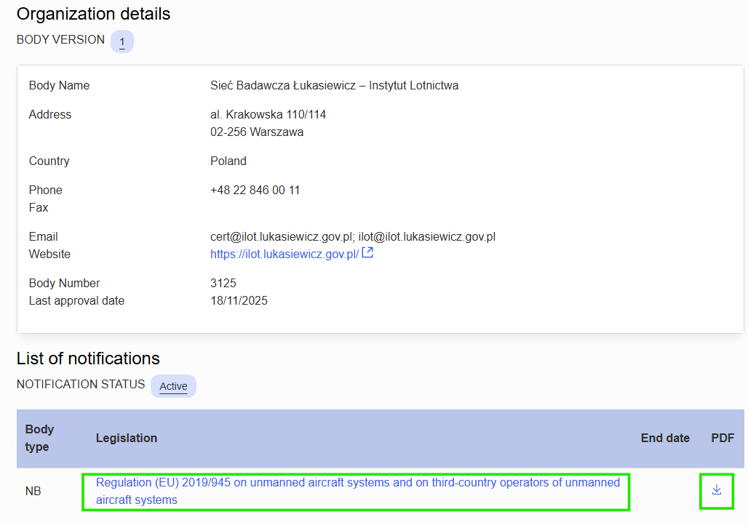Click the body number 3125
This screenshot has width=748, height=525.
pos(223,284)
